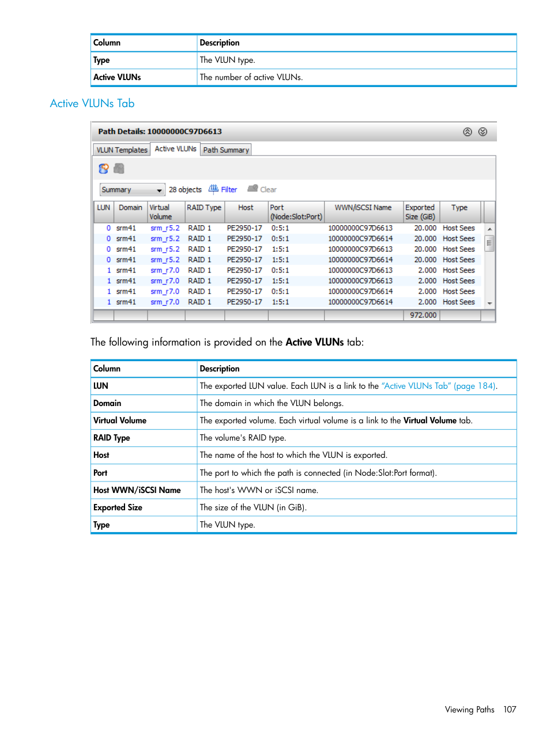Open the VLUN Templates tab
The width and height of the screenshot is (550, 732).
coord(122,150)
